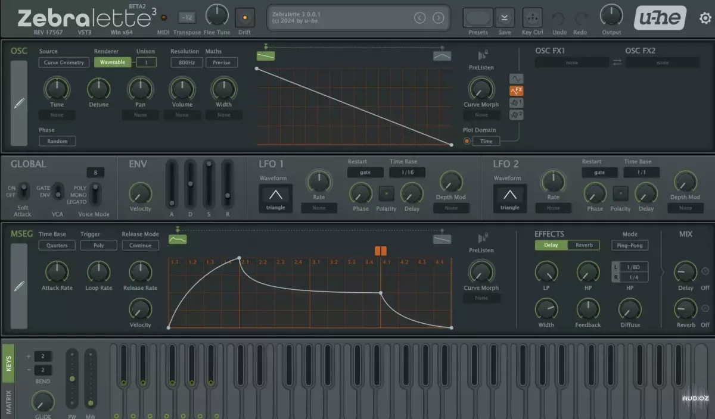
Task: Click the orange MSEG loop marker
Action: tap(381, 251)
